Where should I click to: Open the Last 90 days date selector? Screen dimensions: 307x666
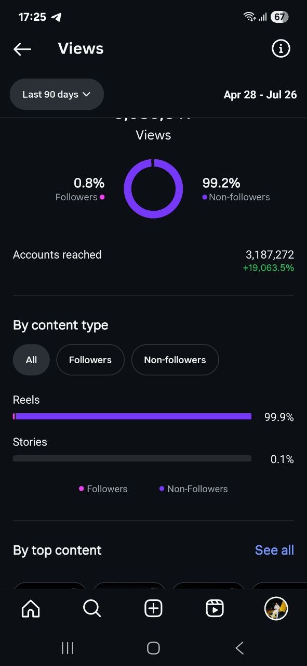coord(57,94)
